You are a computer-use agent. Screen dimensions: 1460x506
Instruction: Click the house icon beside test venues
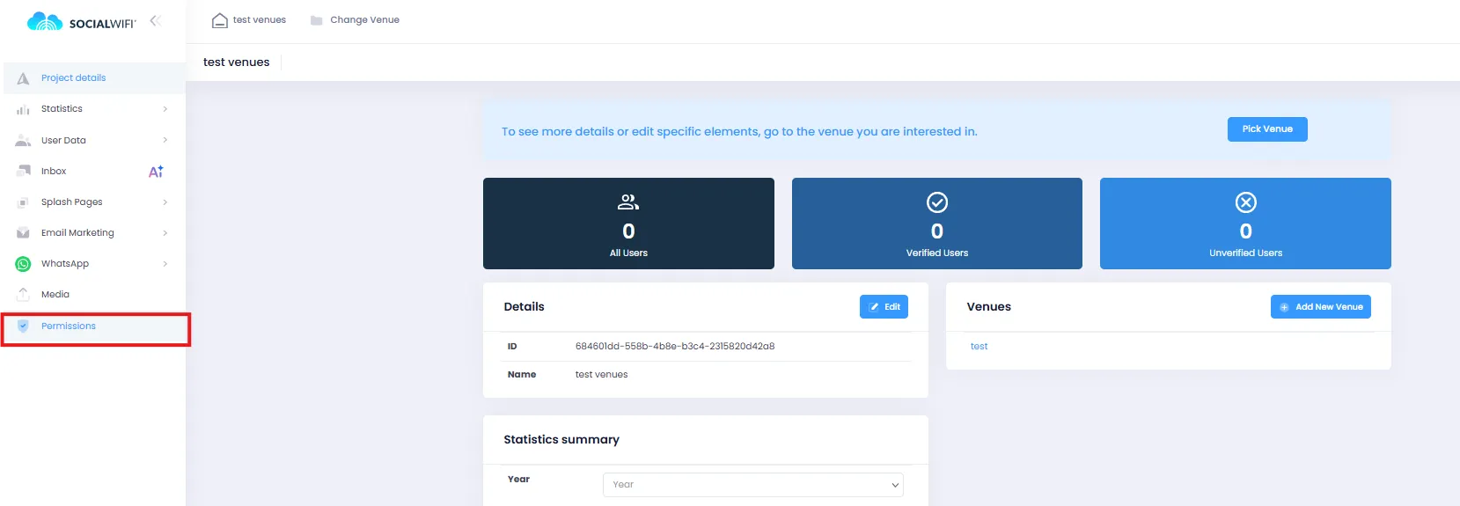pos(220,20)
